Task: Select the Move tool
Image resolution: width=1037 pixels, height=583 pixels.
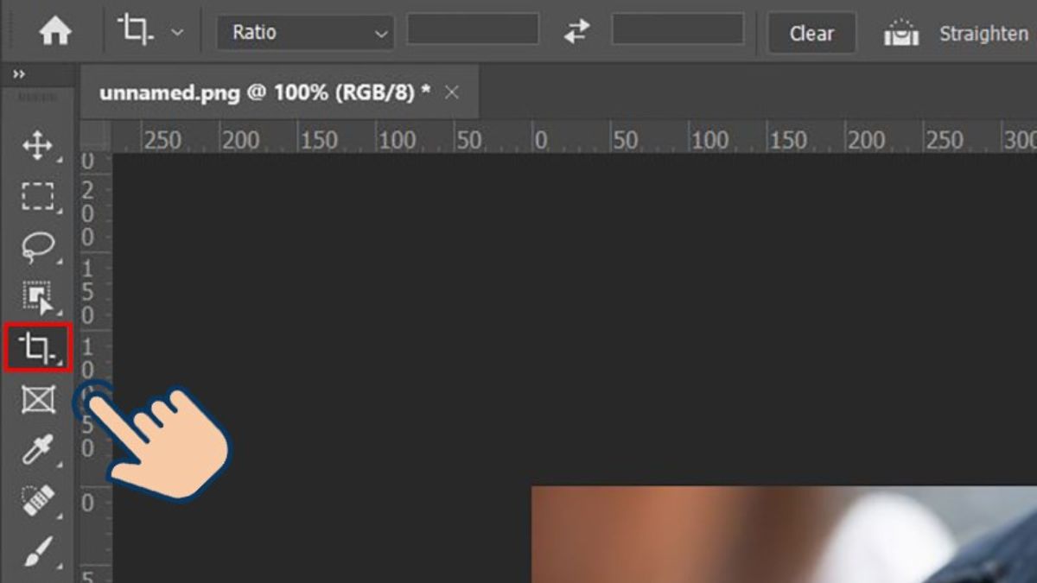Action: (37, 145)
